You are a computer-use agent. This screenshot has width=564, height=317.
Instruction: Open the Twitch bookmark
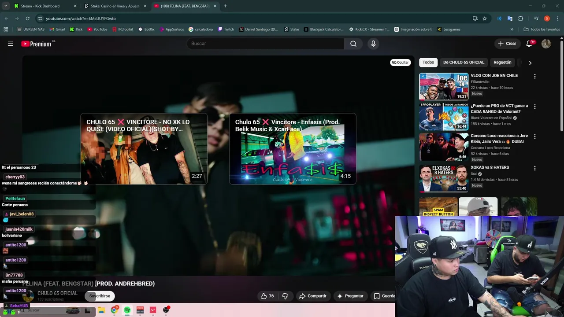226,29
